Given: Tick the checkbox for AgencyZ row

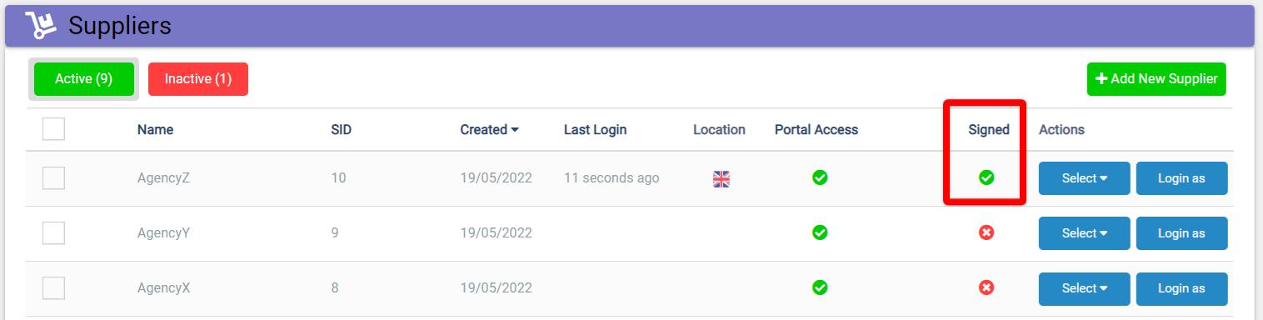Looking at the screenshot, I should click(x=53, y=178).
